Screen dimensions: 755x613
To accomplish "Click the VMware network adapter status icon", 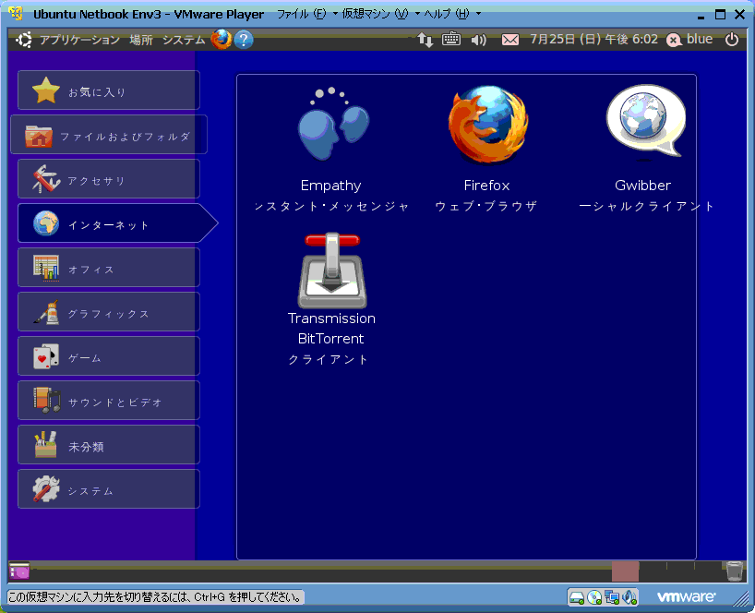I will click(612, 597).
